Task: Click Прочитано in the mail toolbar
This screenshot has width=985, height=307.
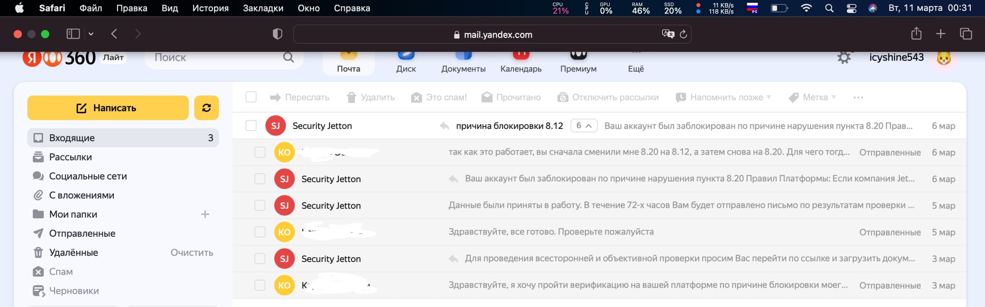Action: tap(511, 97)
